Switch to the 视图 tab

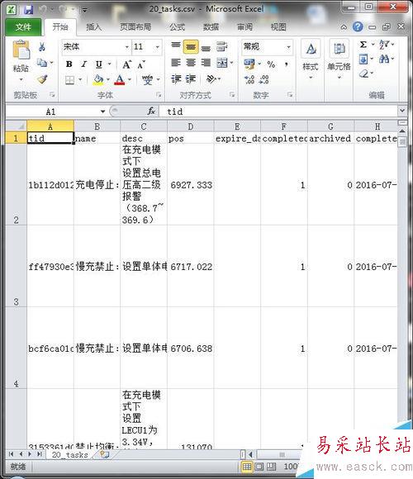pyautogui.click(x=278, y=27)
